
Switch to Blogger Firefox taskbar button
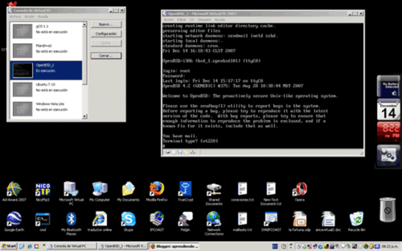(174, 246)
